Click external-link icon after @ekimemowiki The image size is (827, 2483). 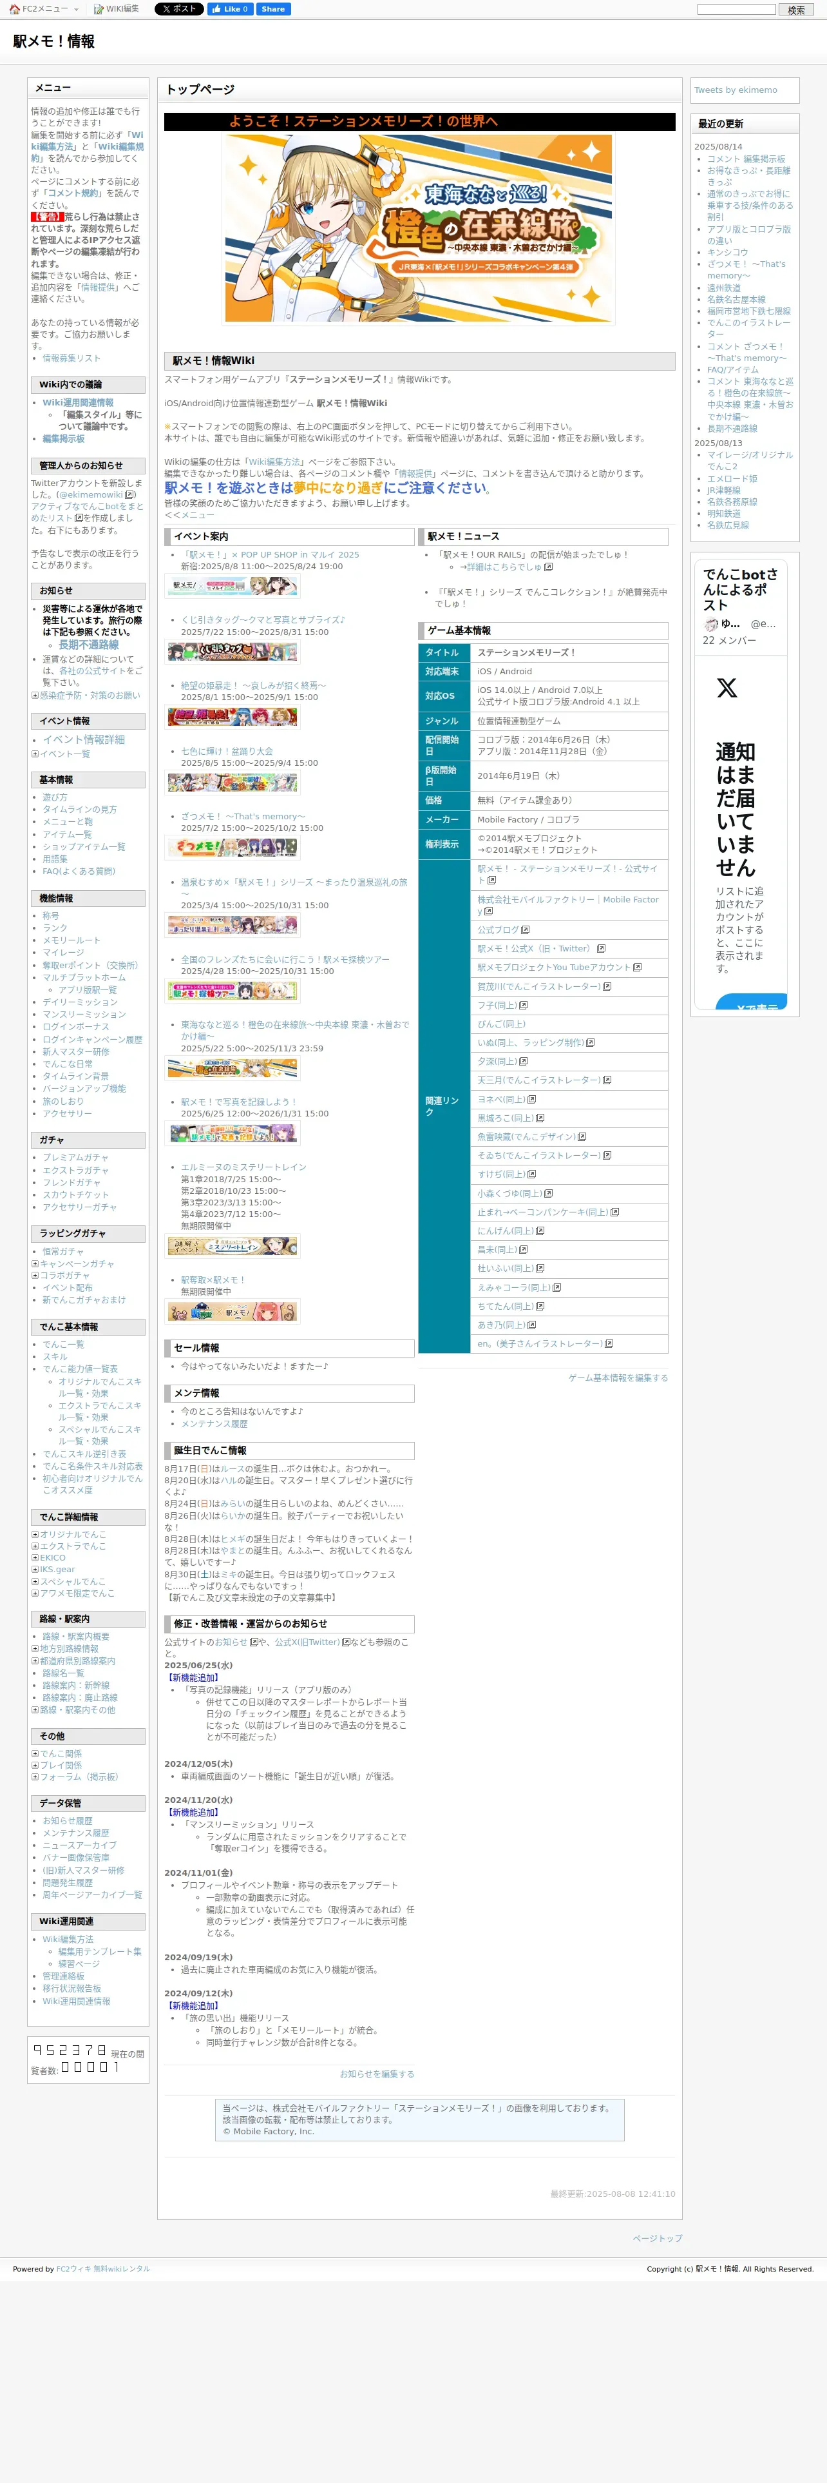[x=130, y=494]
